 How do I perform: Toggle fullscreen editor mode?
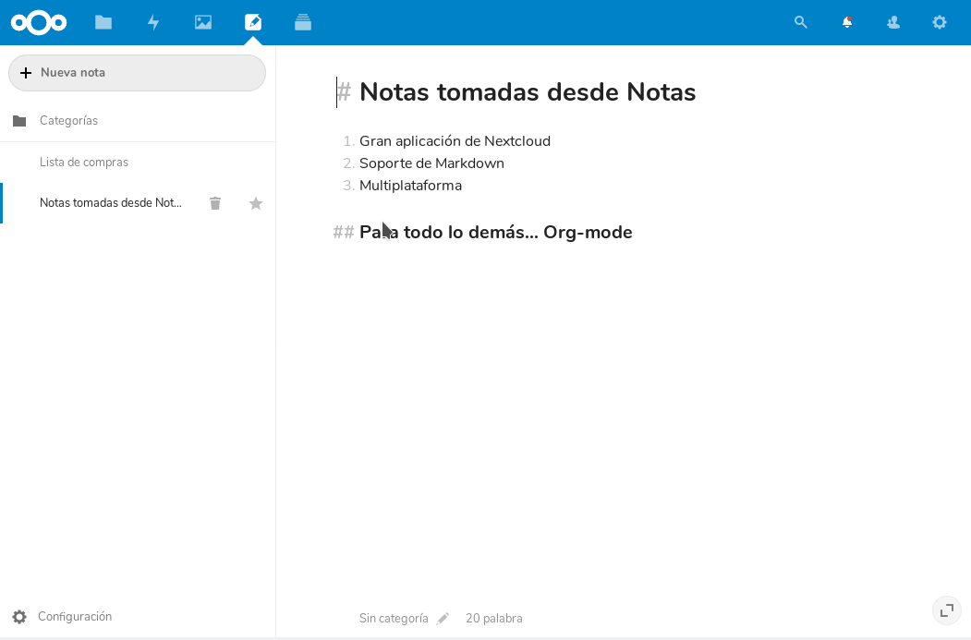coord(947,611)
